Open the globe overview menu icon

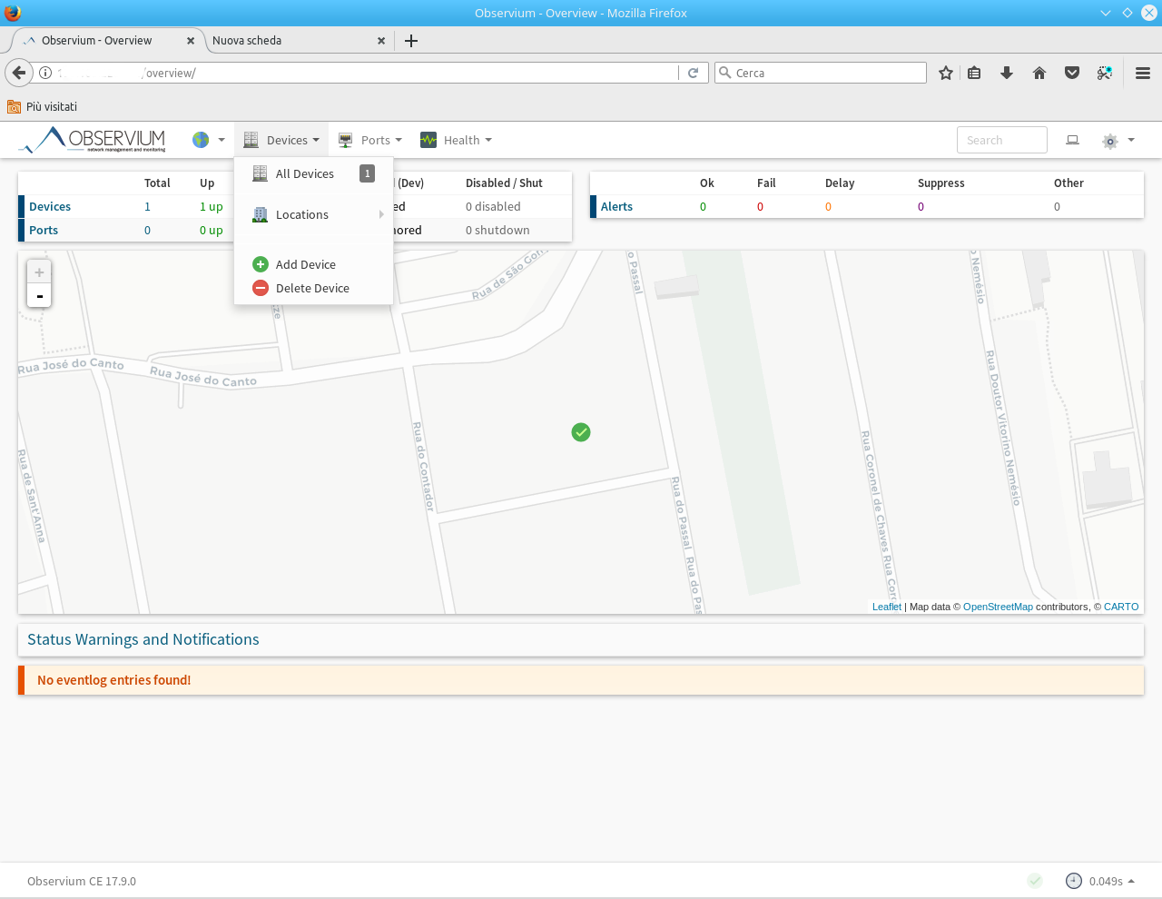click(201, 140)
